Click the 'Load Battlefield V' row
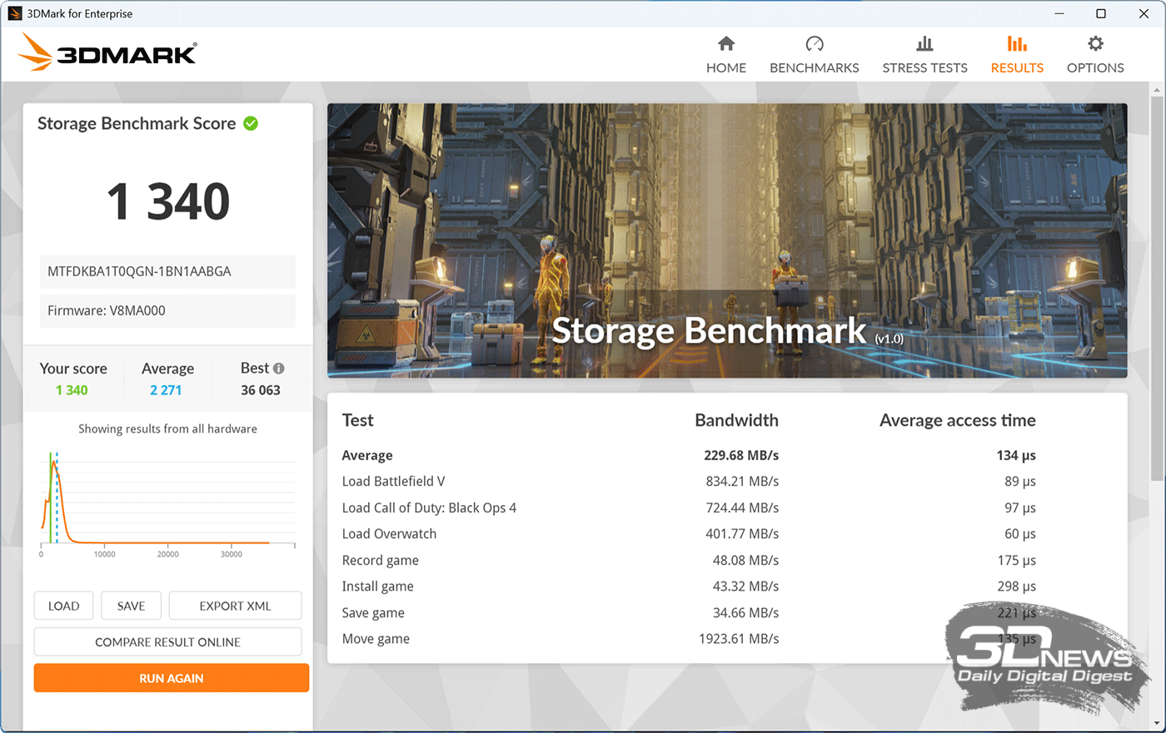Viewport: 1166px width, 733px height. coord(689,481)
